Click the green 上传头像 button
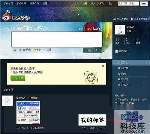The width and height of the screenshot is (150, 134). [x=18, y=78]
